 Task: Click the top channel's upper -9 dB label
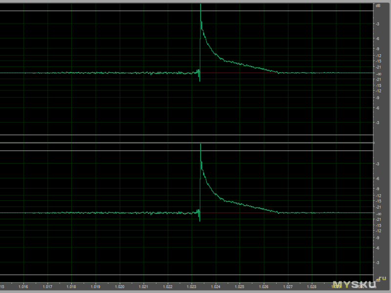(x=378, y=49)
